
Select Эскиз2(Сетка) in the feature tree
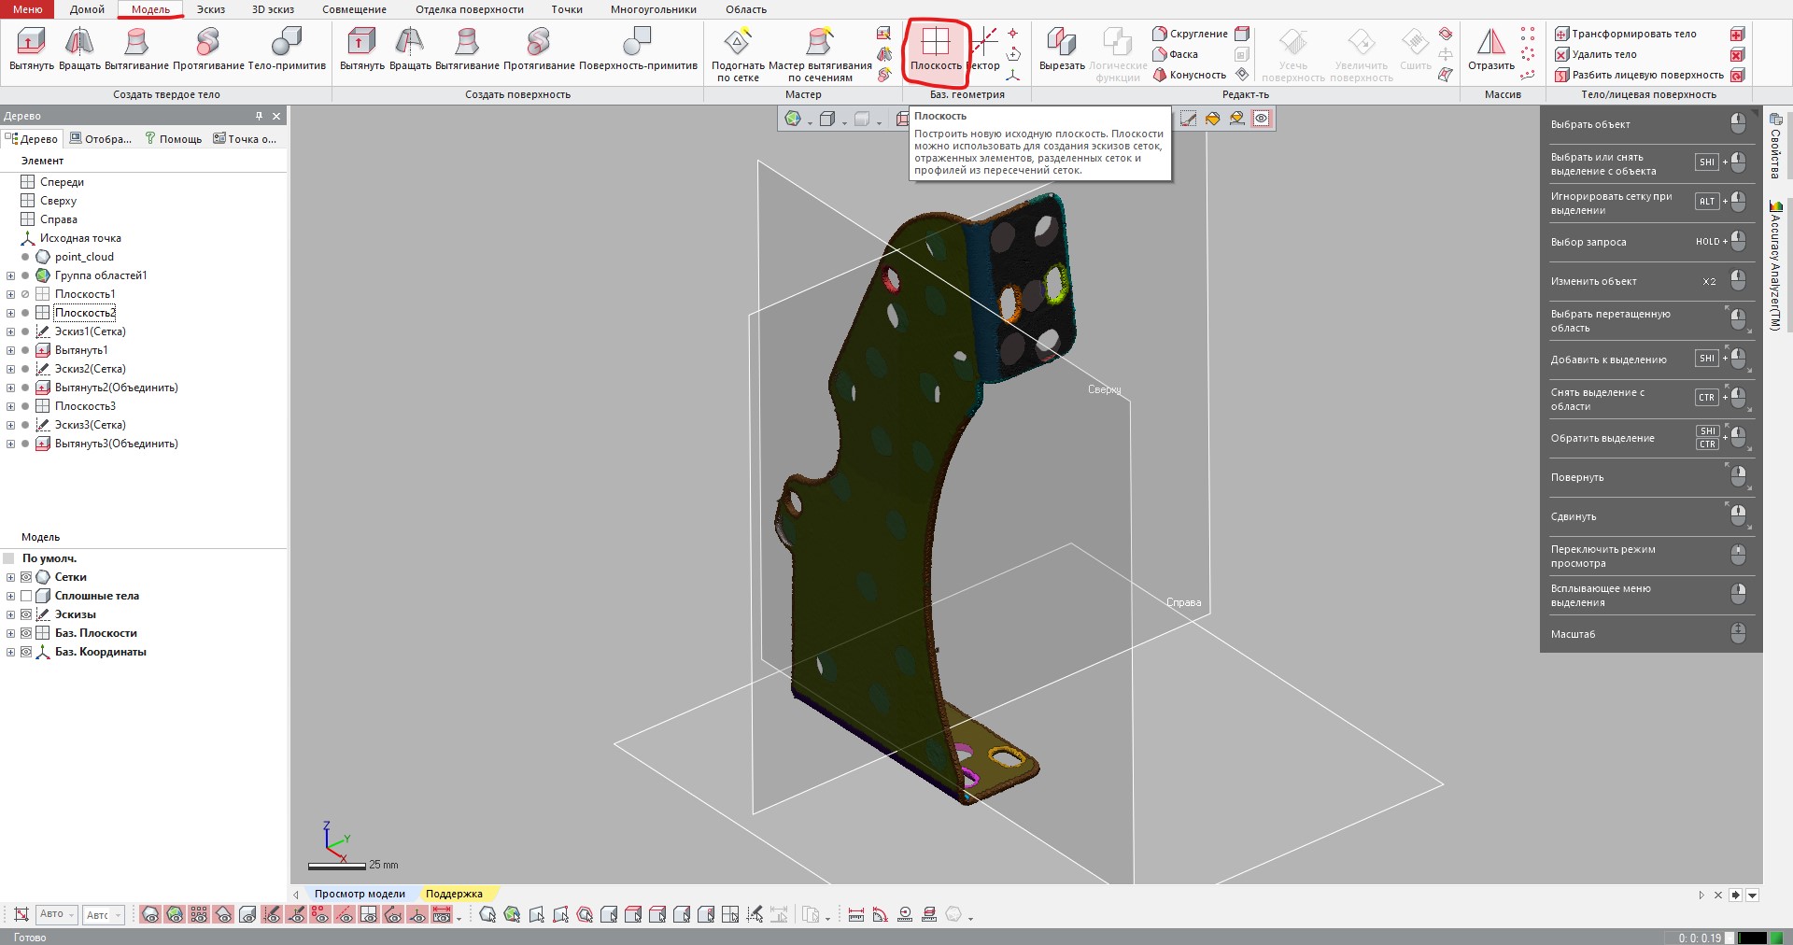(90, 369)
